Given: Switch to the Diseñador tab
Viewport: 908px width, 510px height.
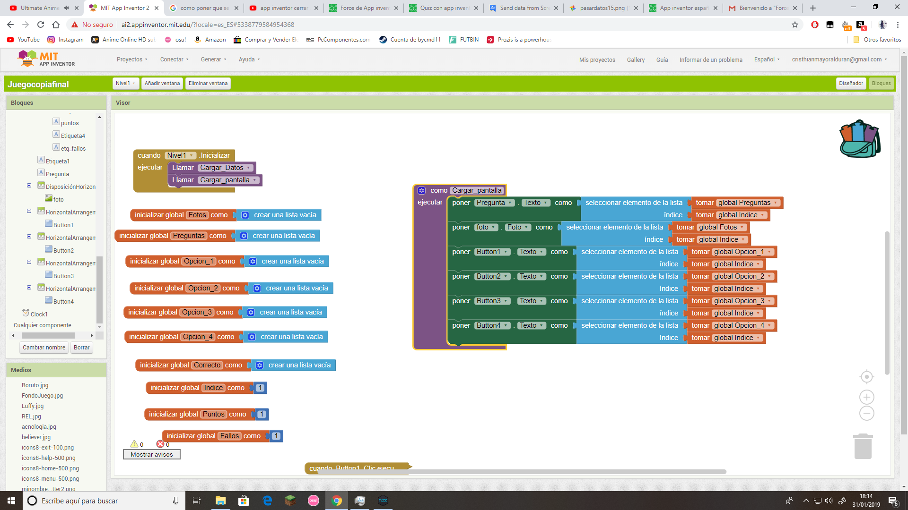Looking at the screenshot, I should click(851, 83).
